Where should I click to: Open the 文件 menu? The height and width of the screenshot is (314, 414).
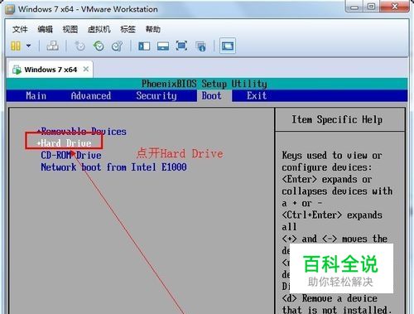[20, 29]
